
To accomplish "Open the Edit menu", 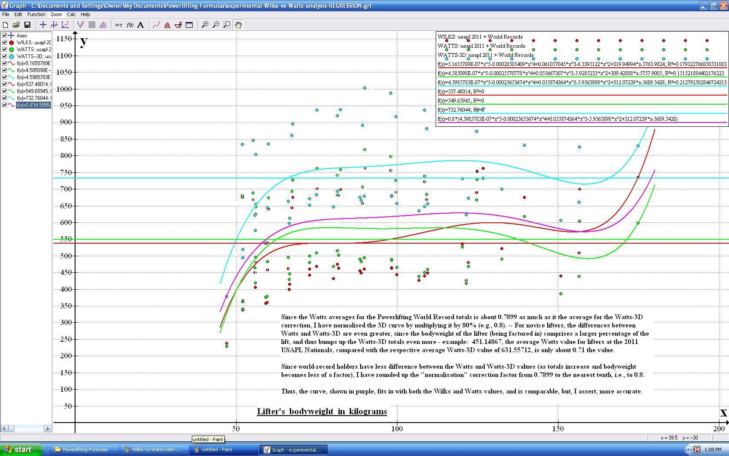I will pyautogui.click(x=18, y=14).
